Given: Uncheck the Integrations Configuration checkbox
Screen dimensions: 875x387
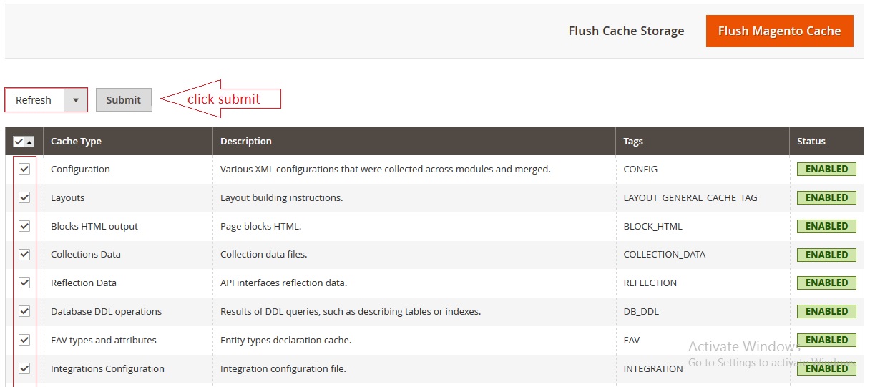Looking at the screenshot, I should 24,368.
